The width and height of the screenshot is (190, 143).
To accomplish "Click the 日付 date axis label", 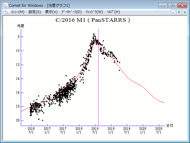I will point(170,126).
